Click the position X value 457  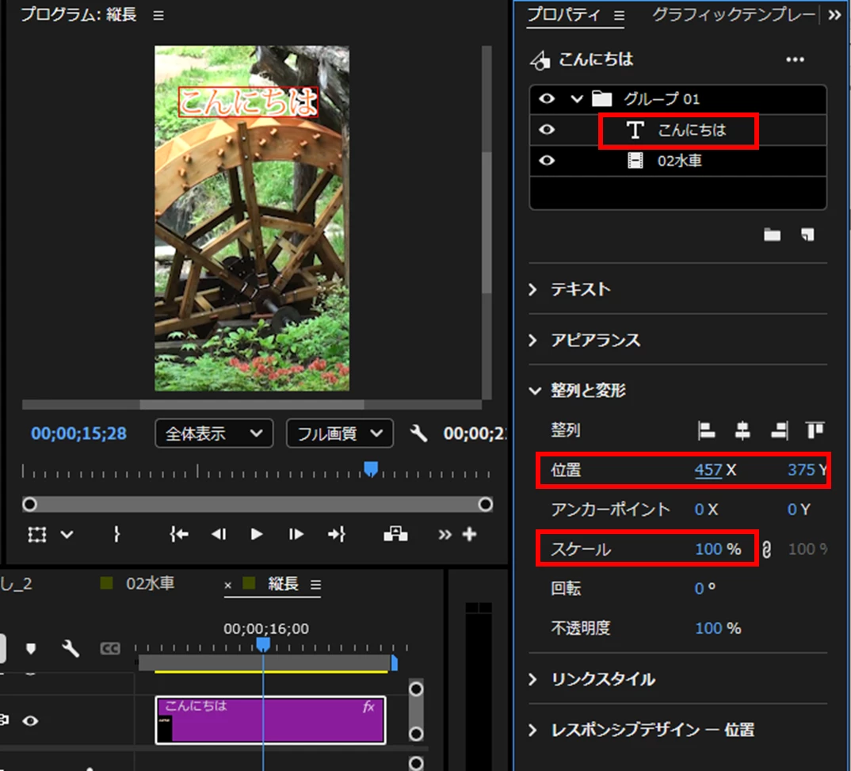(x=708, y=470)
